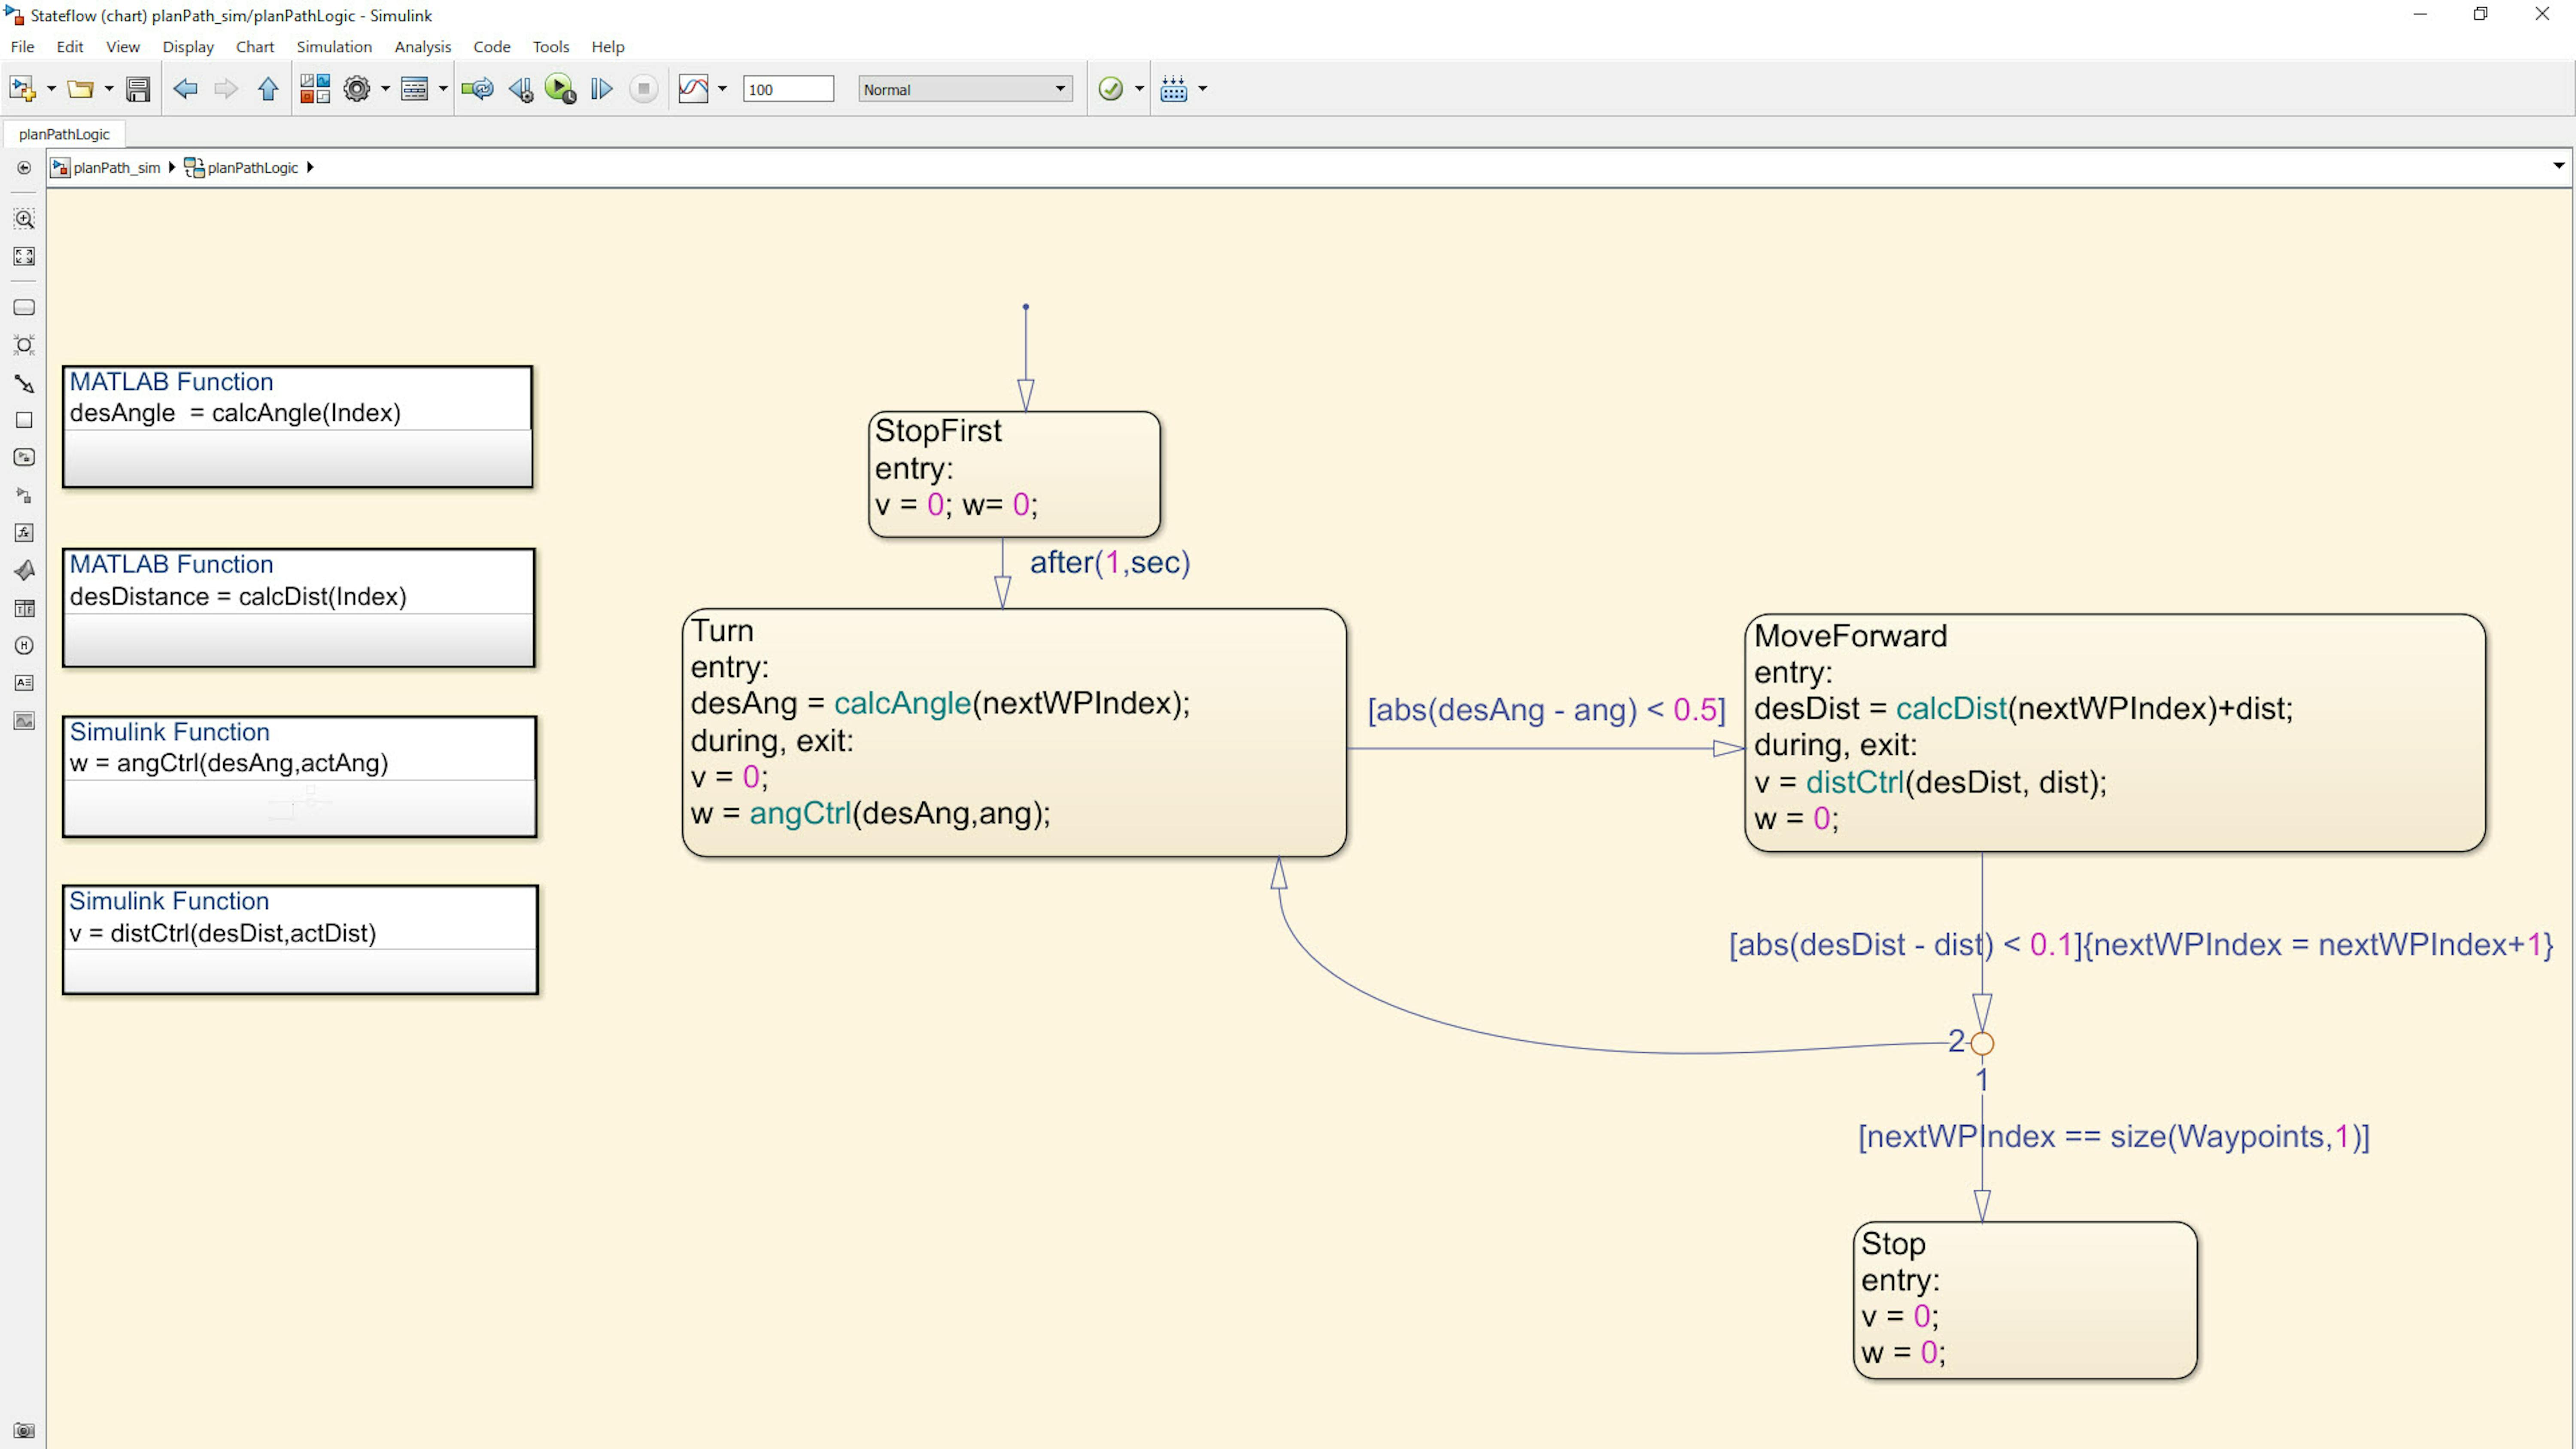Open the folder Open Model icon
The width and height of the screenshot is (2576, 1449).
(80, 89)
